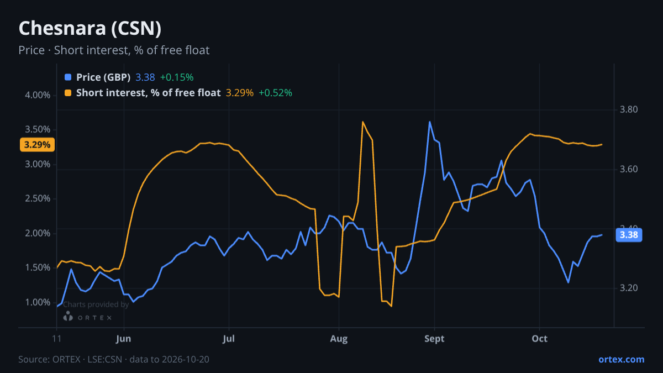Viewport: 663px width, 373px height.
Task: Click the 1.50% left axis label
Action: 38,267
